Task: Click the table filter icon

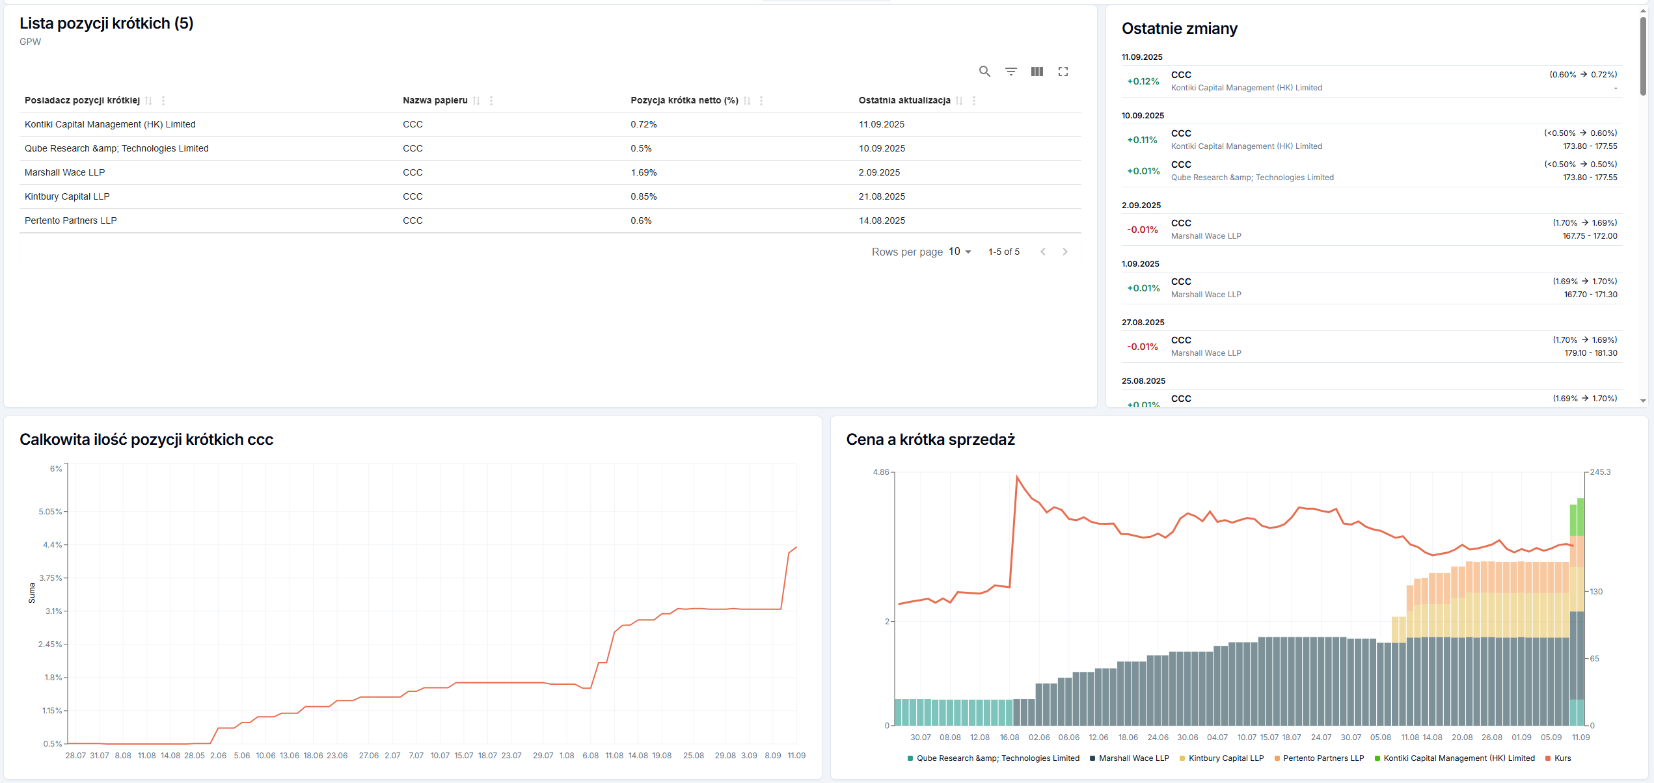Action: tap(1010, 72)
